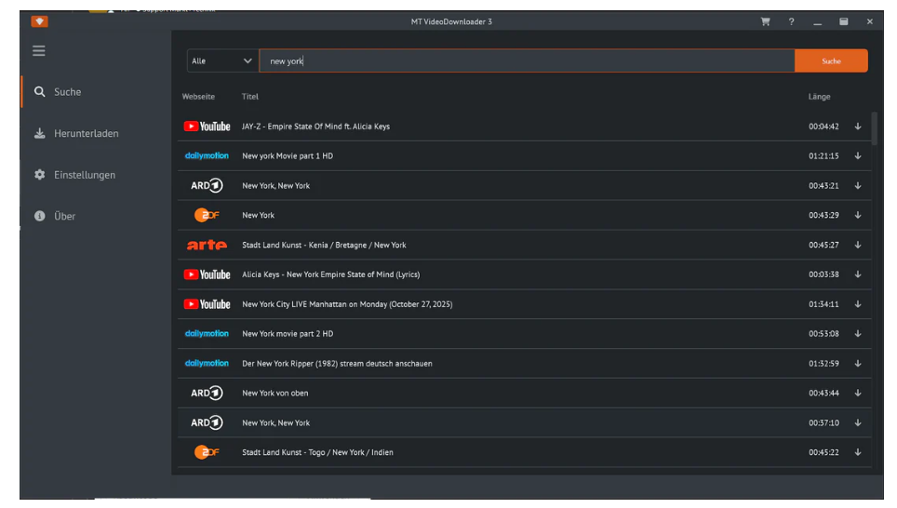Download ARD New York, New York 00:37:10
897x508 pixels.
(x=858, y=422)
